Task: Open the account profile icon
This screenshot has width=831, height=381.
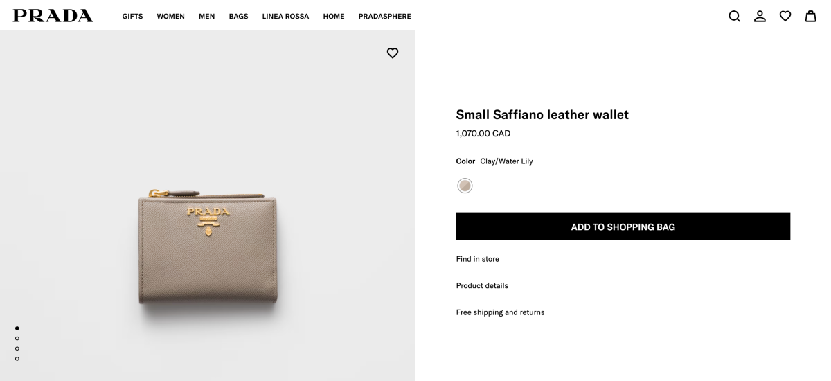Action: (760, 16)
